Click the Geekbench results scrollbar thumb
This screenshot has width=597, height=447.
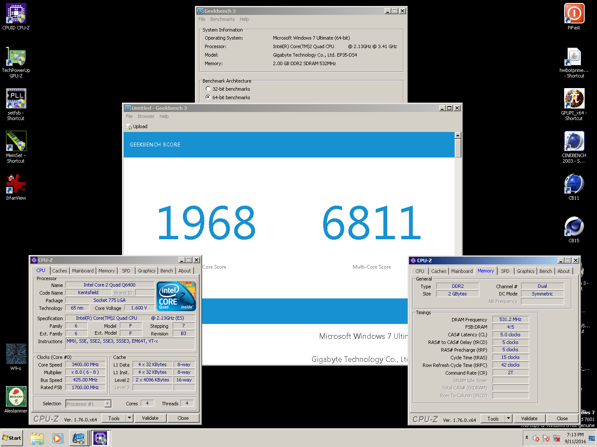[x=458, y=148]
